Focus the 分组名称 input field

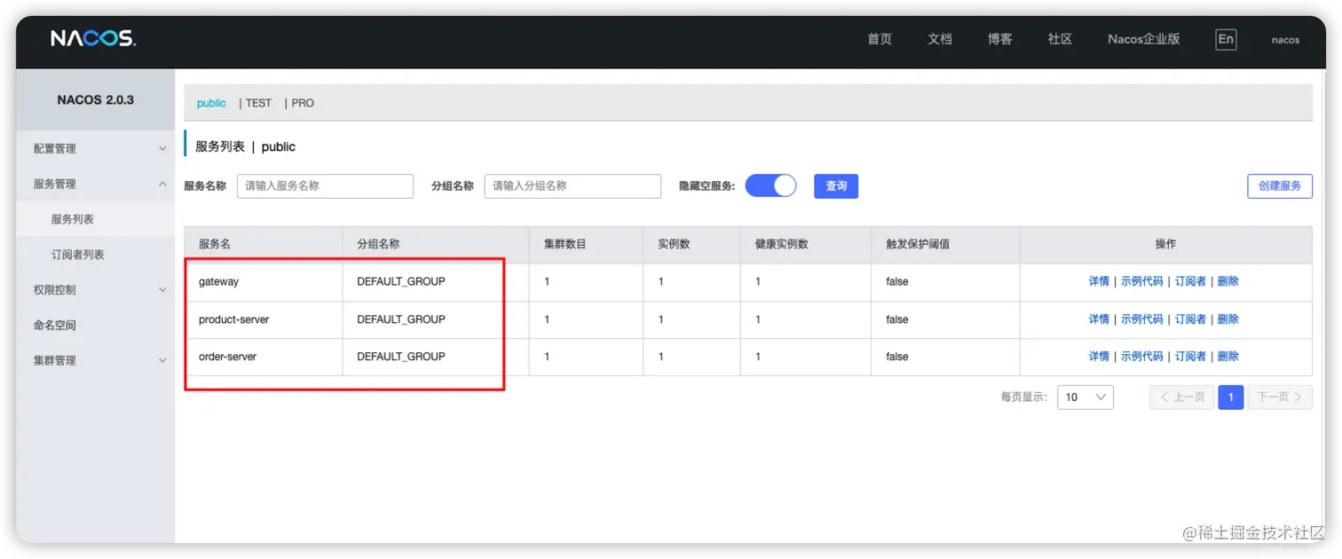(572, 185)
